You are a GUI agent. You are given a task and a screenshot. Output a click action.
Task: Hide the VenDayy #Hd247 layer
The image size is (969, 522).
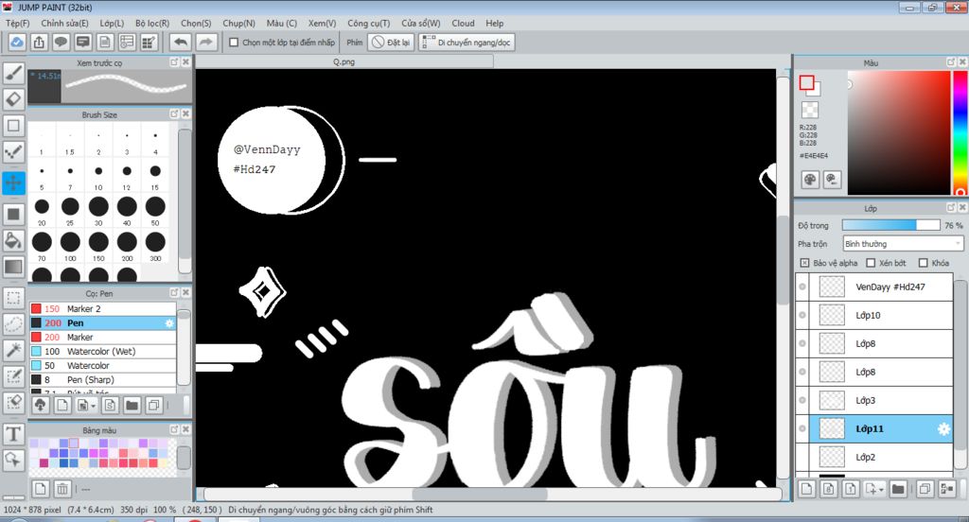(x=802, y=287)
